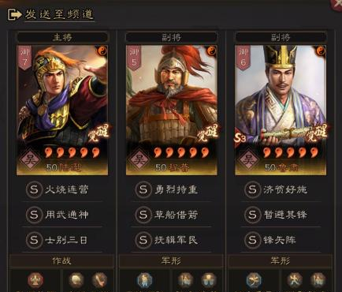This screenshot has width=342, height=292.
Task: Select the 军形 tab under 程普
Action: coord(171,261)
